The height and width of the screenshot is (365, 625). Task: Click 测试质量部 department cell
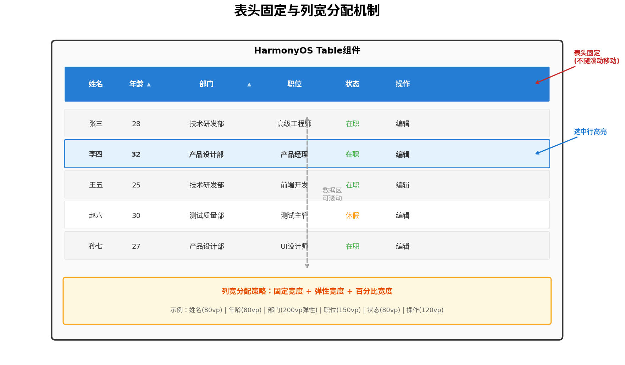[x=207, y=215]
